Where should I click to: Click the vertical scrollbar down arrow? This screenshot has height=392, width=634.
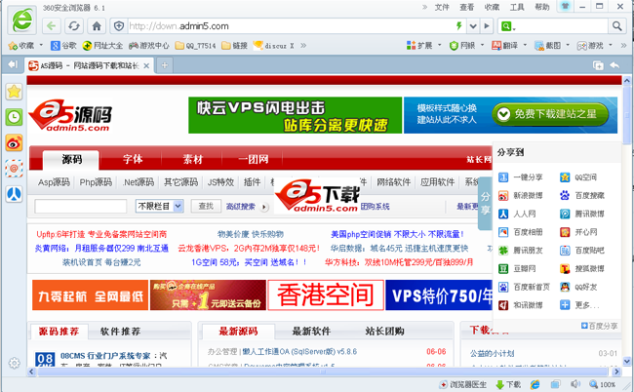click(x=627, y=361)
